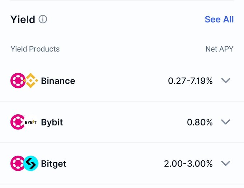Click the Polkadot icon in Bybit row
Viewport: 244px width, 188px height.
pyautogui.click(x=17, y=122)
